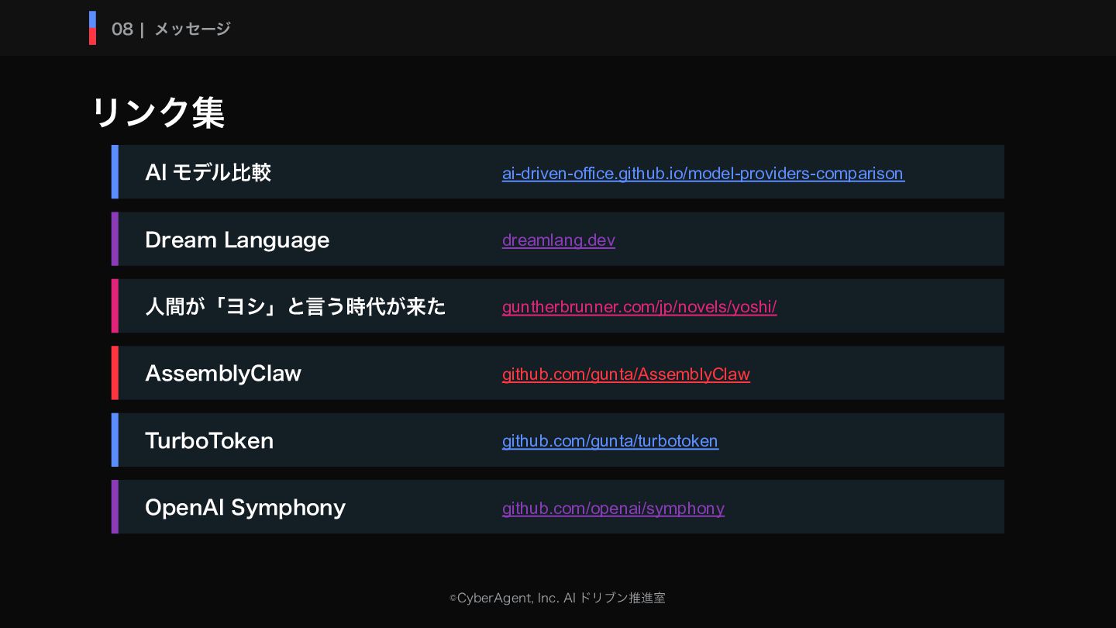Click the 'AI モデル比較' row label
This screenshot has width=1116, height=628.
(x=208, y=172)
